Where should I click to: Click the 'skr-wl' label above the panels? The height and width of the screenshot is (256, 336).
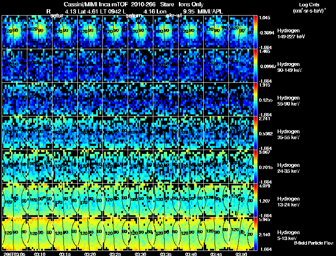[x=173, y=16]
